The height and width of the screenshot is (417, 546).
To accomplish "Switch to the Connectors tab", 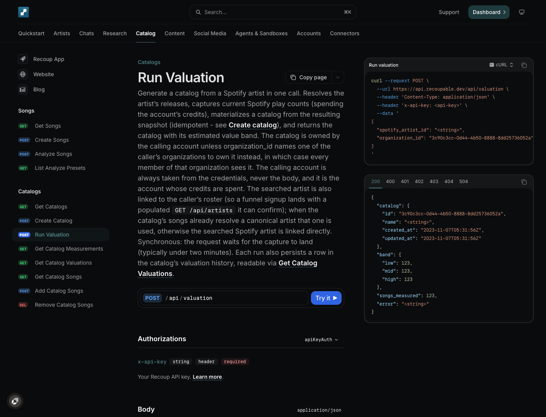I will point(345,33).
